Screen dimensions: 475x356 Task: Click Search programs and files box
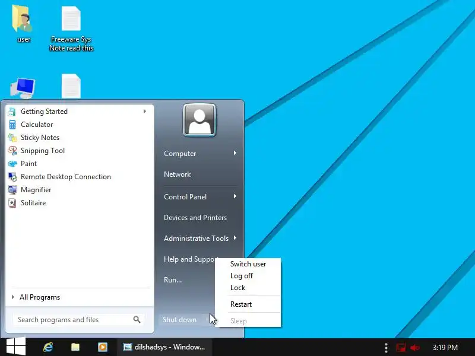point(78,320)
